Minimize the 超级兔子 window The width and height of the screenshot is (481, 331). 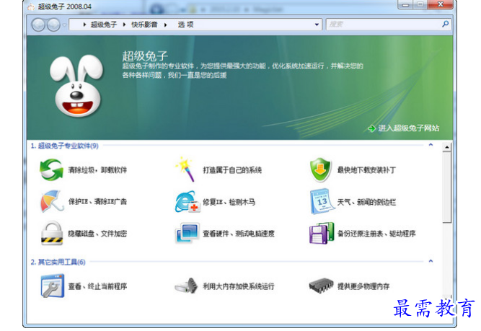pyautogui.click(x=405, y=4)
